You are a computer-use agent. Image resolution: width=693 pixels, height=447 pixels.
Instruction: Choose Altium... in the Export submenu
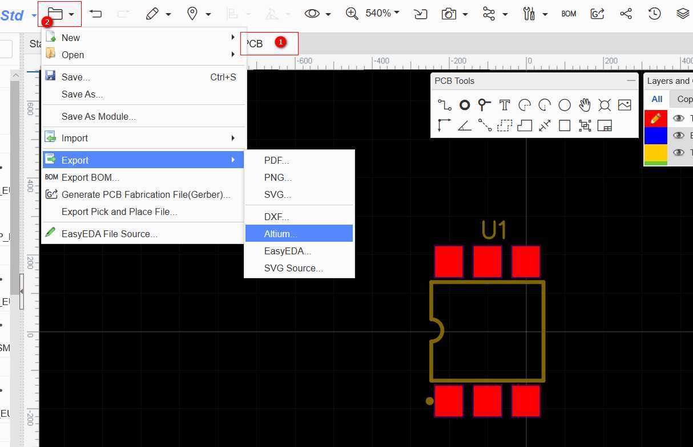pos(299,234)
